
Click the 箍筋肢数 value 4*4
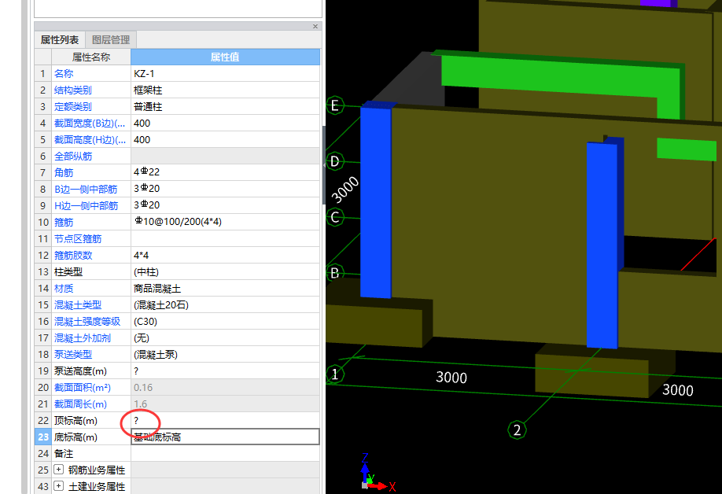(225, 255)
